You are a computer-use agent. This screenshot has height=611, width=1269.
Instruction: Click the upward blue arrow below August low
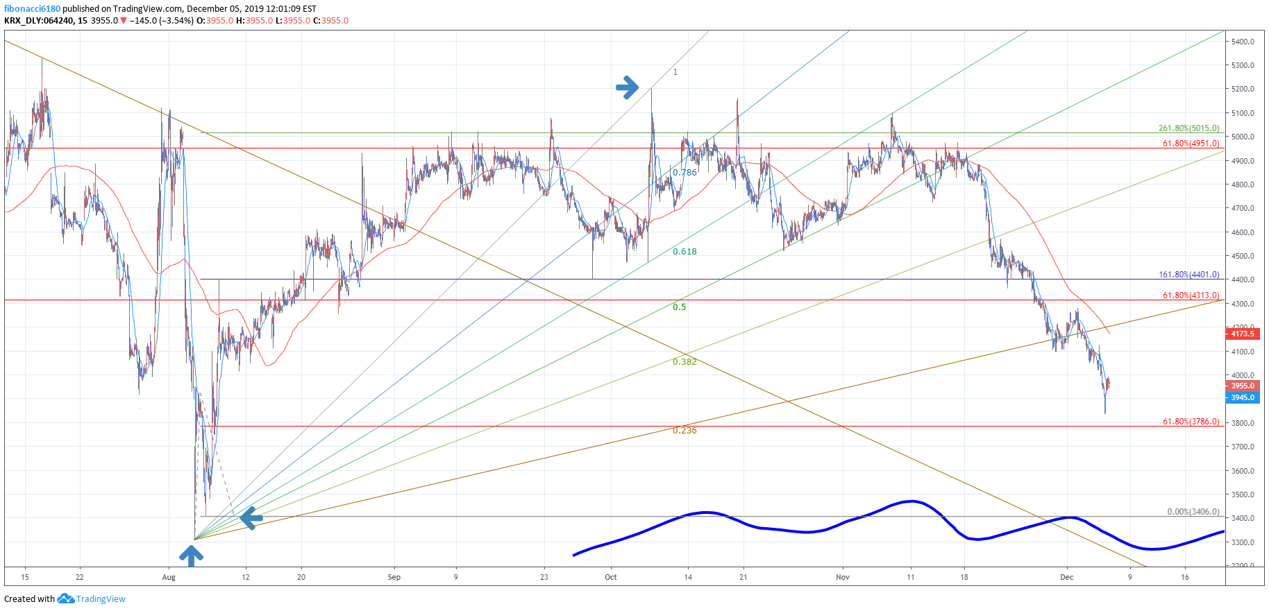[x=191, y=555]
